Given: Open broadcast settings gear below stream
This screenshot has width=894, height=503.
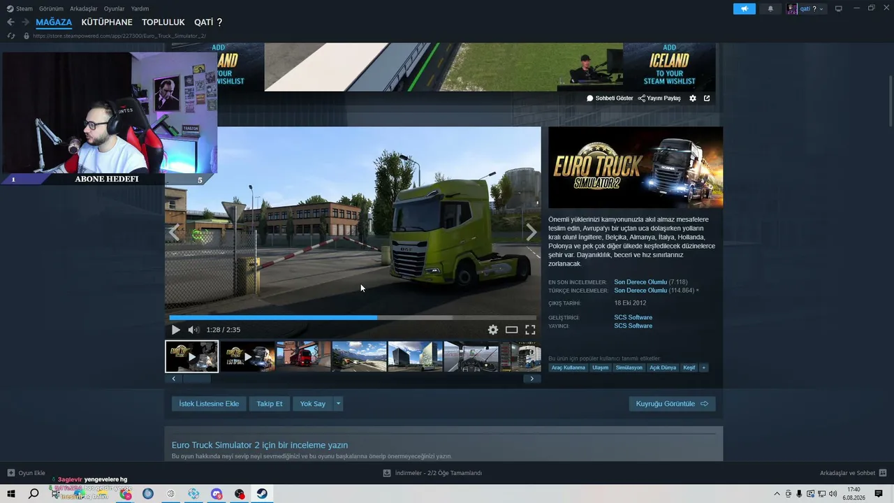Looking at the screenshot, I should point(693,99).
